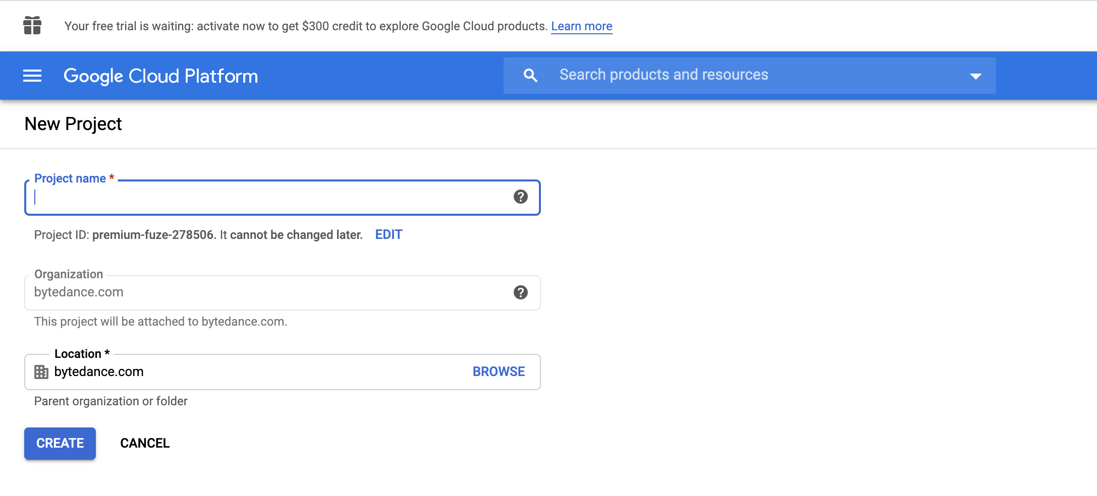Edit the project ID via EDIT
1097x496 pixels.
coord(389,234)
